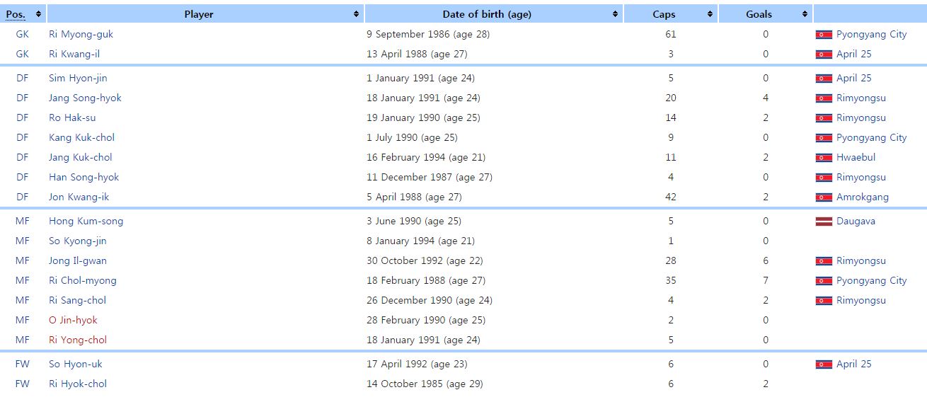
Task: Open the red link O Jin-hyok
Action: click(x=73, y=320)
